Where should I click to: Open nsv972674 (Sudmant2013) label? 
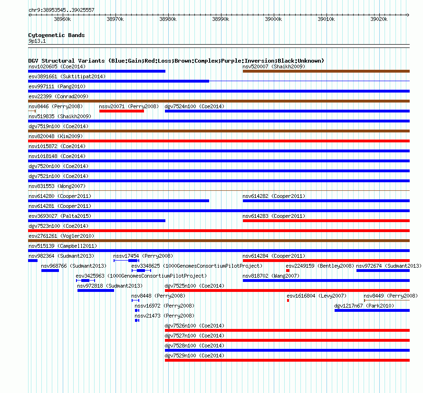(389, 266)
